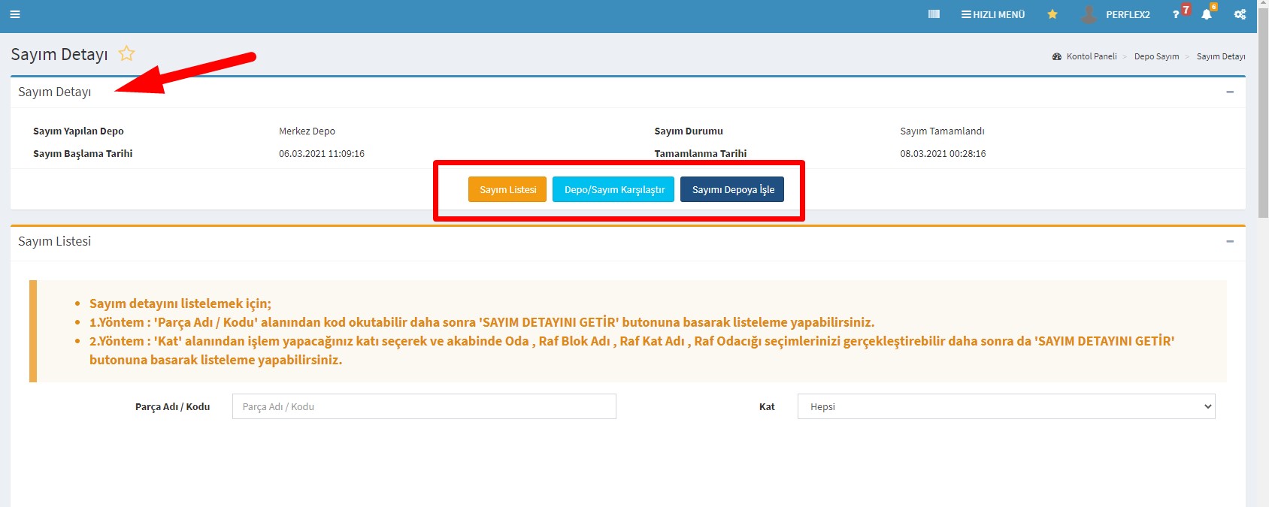Open the HIZLI MENÜ menu
Image resolution: width=1269 pixels, height=507 pixels.
[993, 14]
